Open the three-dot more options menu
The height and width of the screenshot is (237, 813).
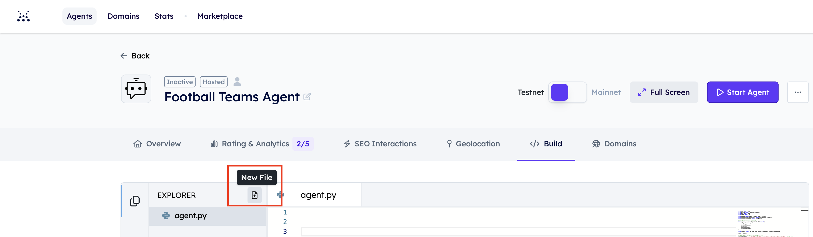[x=798, y=92]
